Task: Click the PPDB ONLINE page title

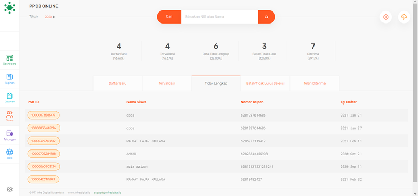Action: click(44, 6)
